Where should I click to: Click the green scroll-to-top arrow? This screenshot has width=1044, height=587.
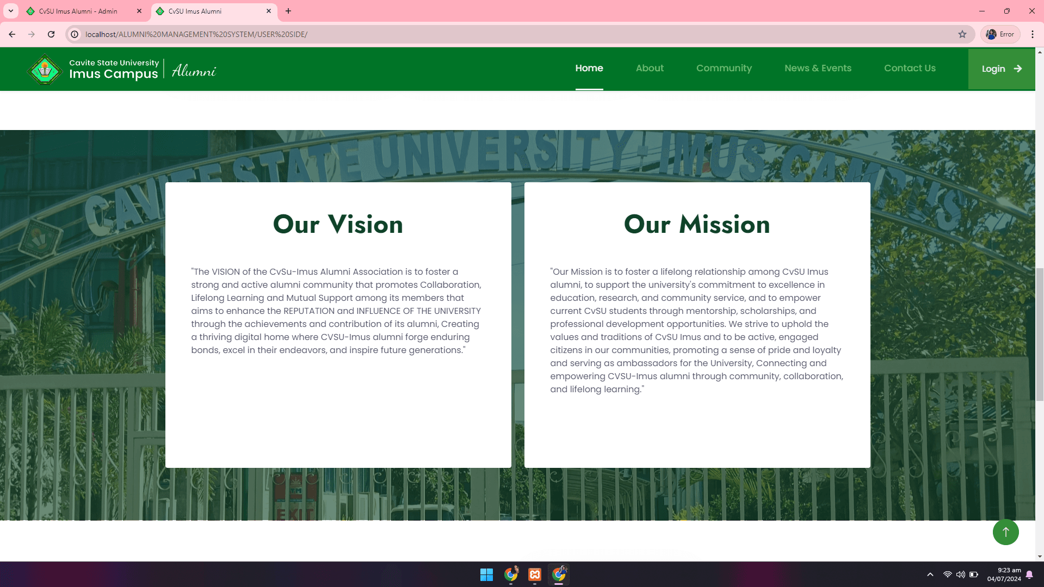[1006, 532]
